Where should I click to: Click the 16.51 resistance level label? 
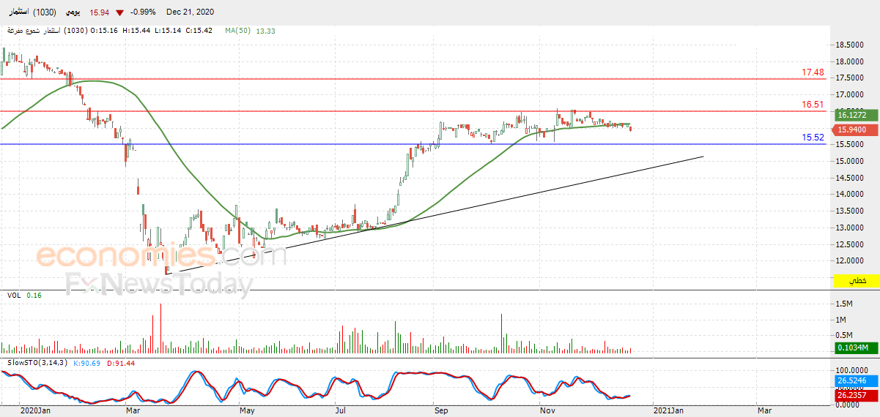[813, 105]
